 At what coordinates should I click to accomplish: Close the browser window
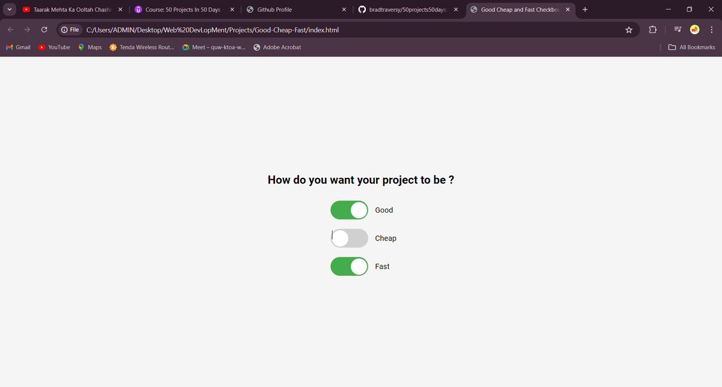tap(711, 10)
